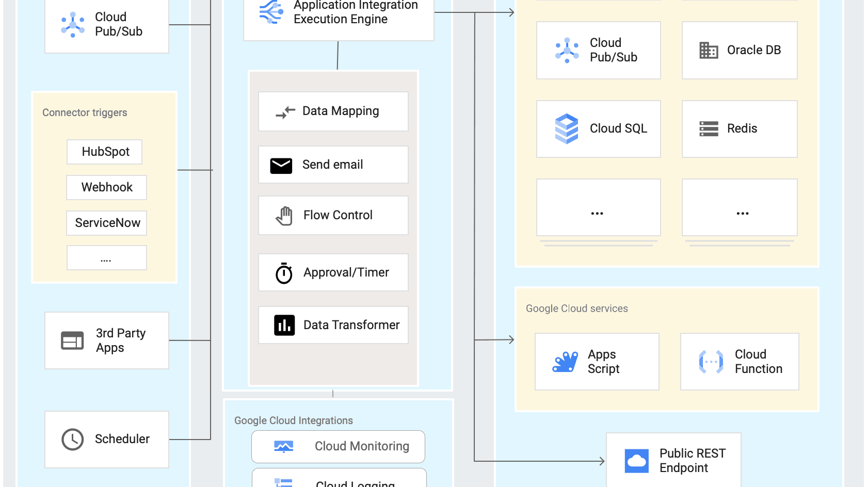867x487 pixels.
Task: Click the Data Transformer chart icon
Action: point(284,326)
